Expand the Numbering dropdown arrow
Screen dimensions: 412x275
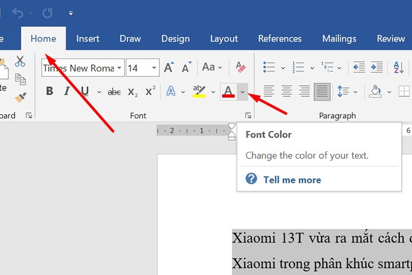(x=312, y=68)
